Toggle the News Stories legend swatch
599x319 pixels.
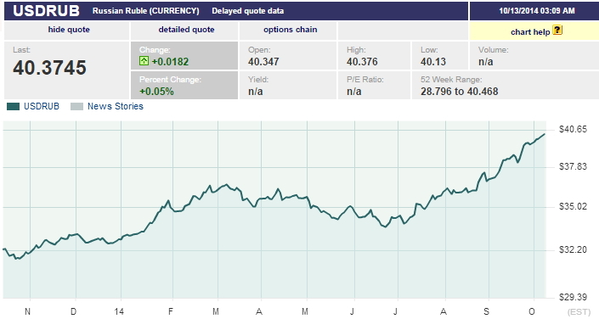[x=76, y=106]
